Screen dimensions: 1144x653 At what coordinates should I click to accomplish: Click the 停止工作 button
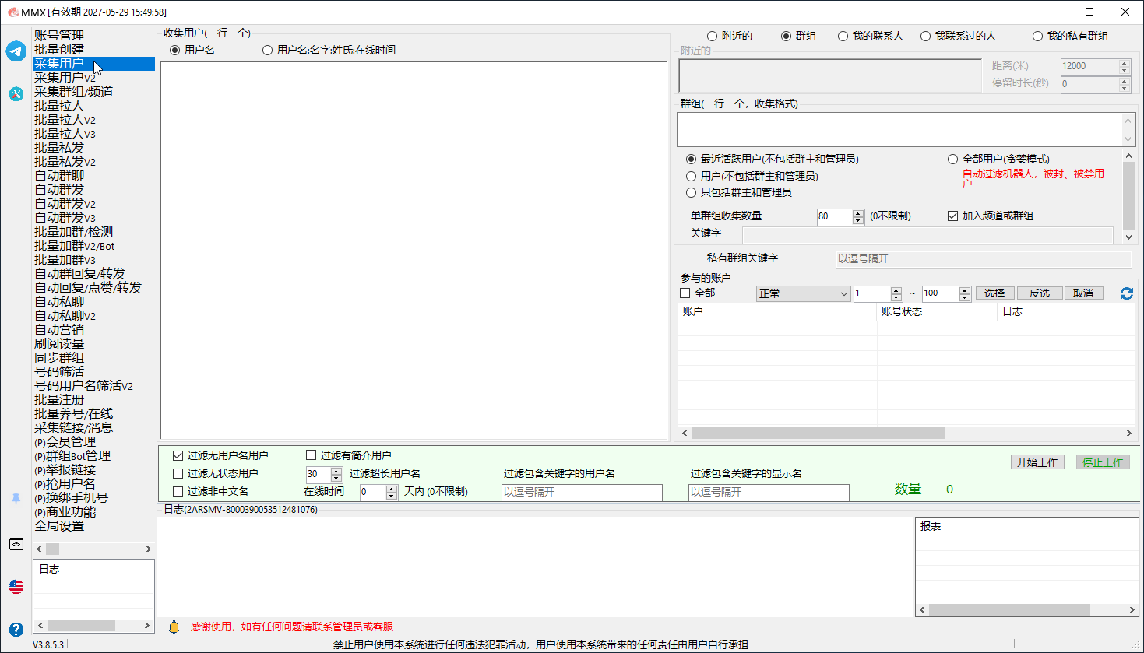point(1103,462)
